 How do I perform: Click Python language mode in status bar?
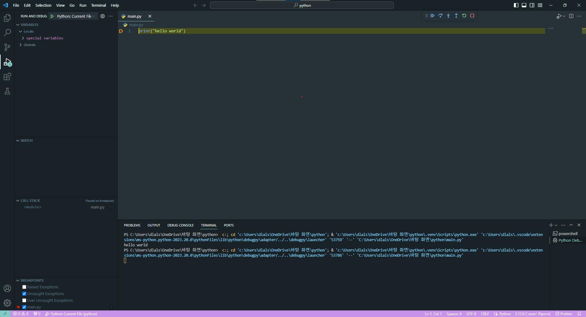click(x=505, y=314)
